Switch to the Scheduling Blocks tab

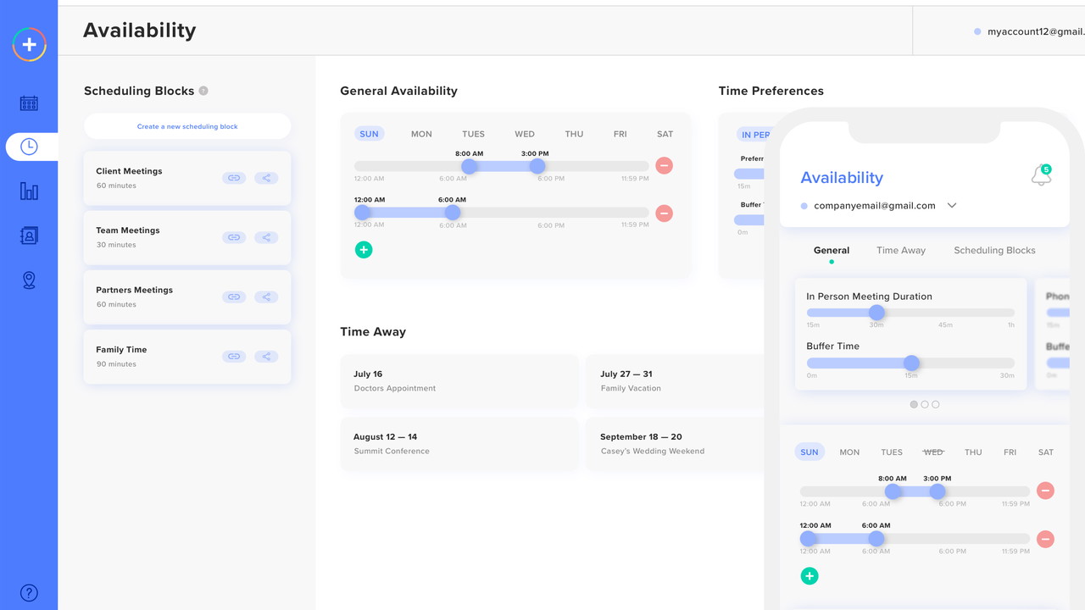coord(994,251)
